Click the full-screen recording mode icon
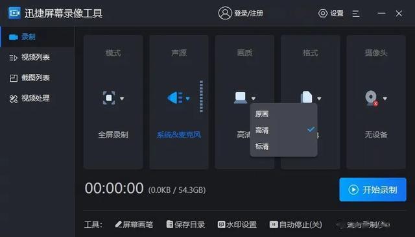Screen dimensions: 415x237 coord(109,98)
